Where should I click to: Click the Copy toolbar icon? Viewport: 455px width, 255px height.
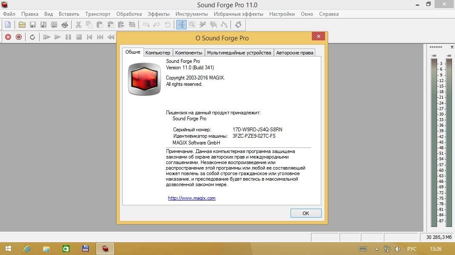(89, 25)
